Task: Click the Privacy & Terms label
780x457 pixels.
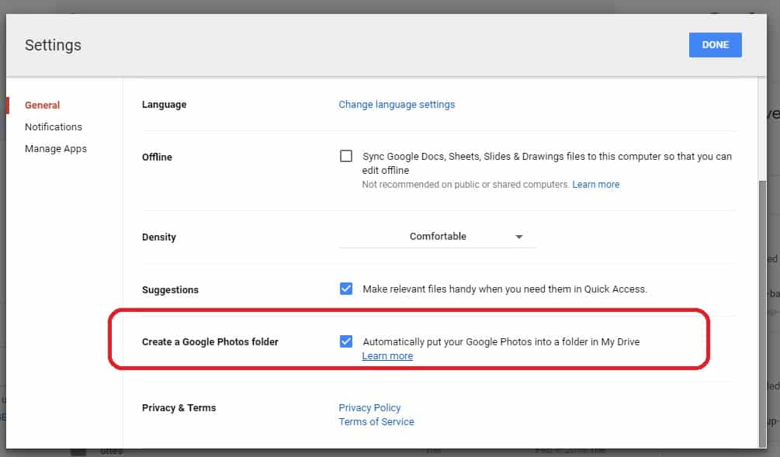Action: [x=179, y=408]
